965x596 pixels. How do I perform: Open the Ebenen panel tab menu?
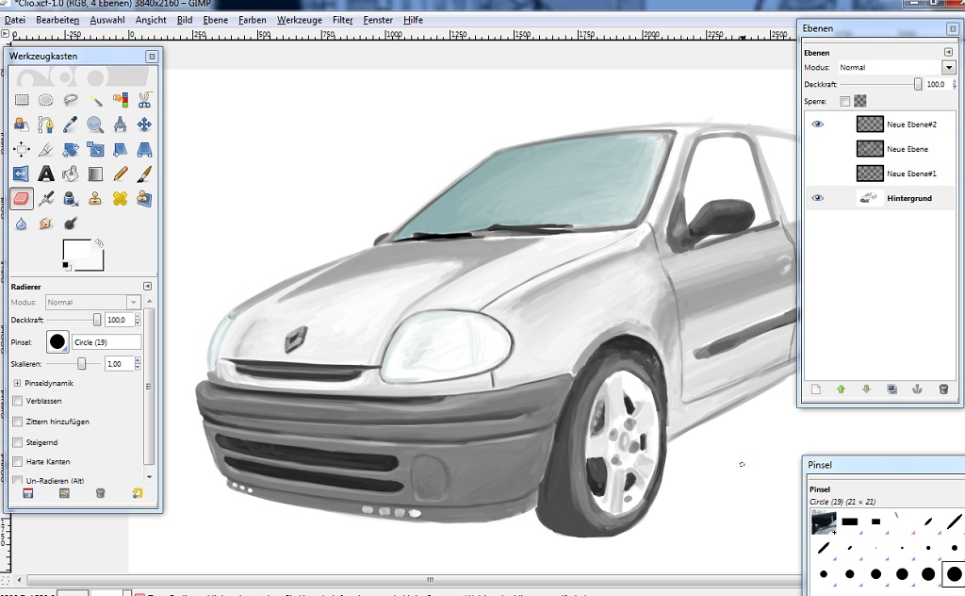(x=948, y=52)
